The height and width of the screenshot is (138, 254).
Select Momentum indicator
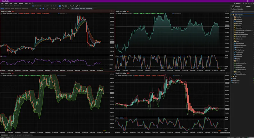[x=239, y=28]
